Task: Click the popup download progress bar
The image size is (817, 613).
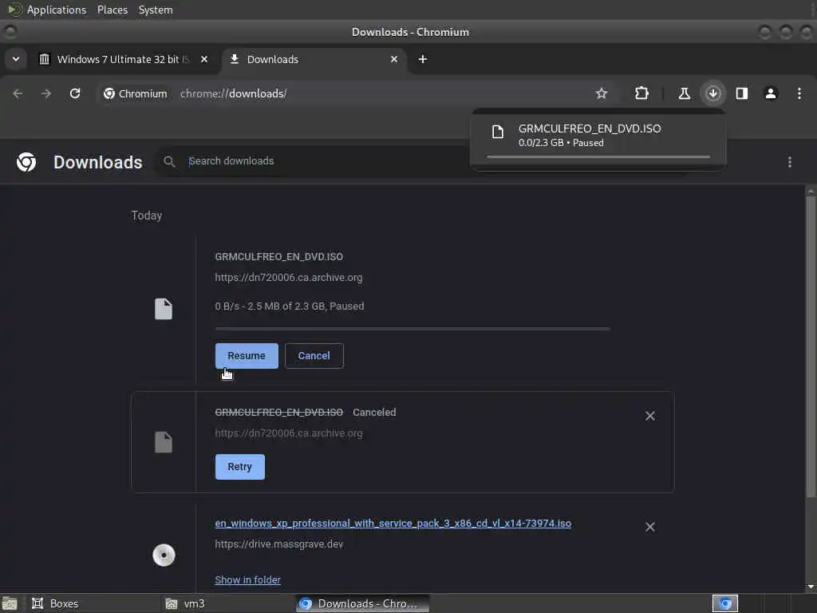Action: tap(598, 156)
